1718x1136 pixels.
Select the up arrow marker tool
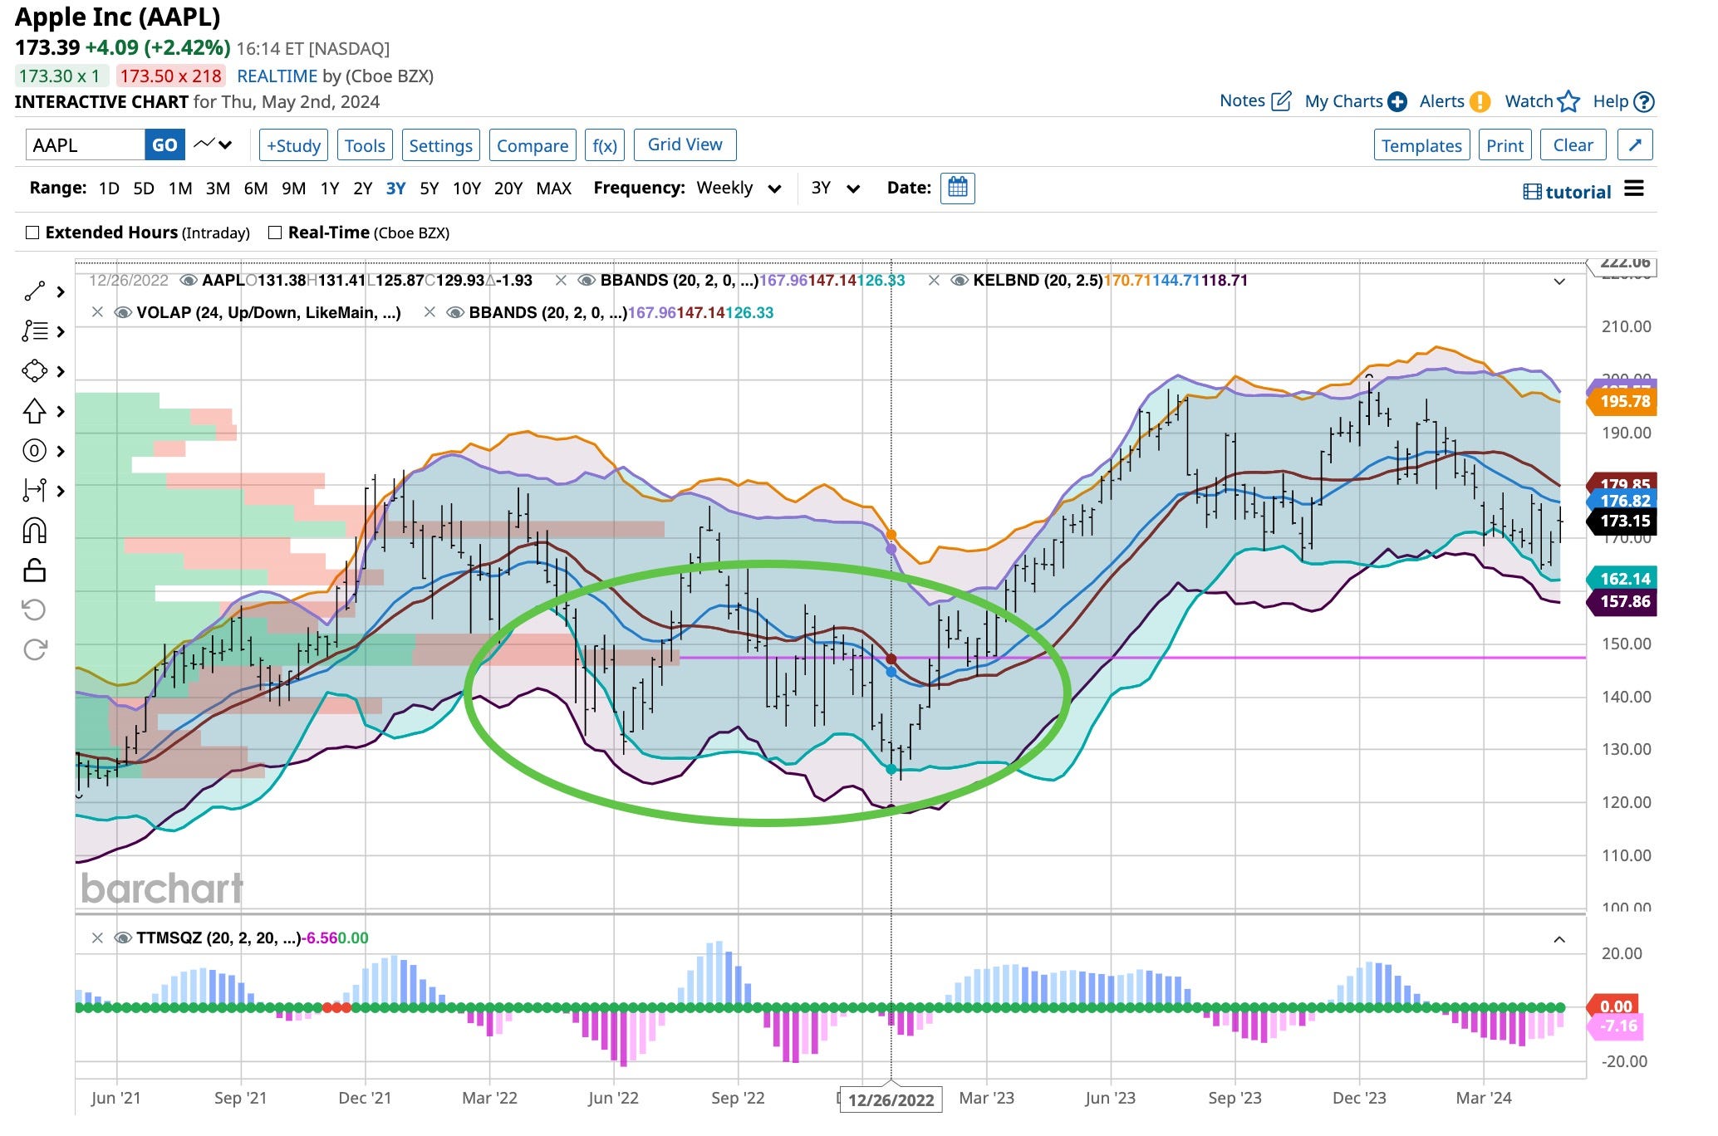[x=34, y=410]
